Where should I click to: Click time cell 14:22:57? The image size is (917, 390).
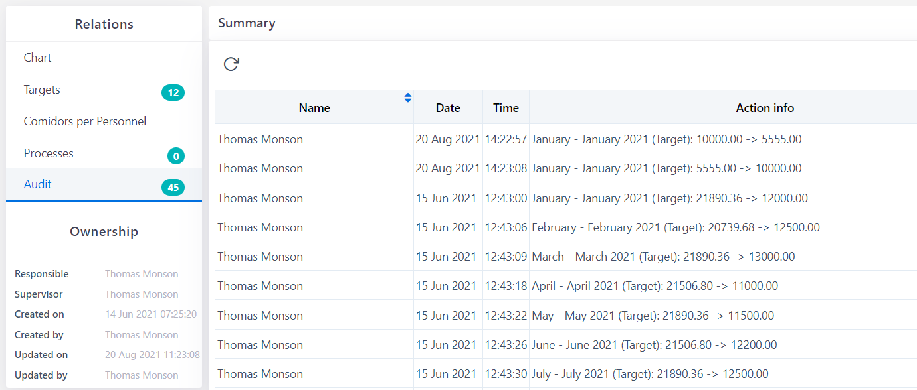(x=506, y=139)
